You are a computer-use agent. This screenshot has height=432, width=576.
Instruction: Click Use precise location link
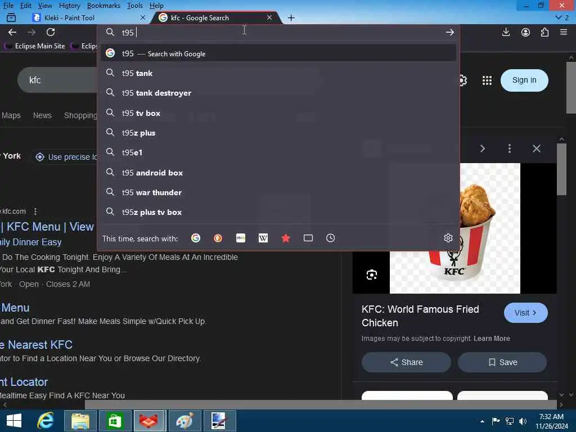click(x=66, y=157)
